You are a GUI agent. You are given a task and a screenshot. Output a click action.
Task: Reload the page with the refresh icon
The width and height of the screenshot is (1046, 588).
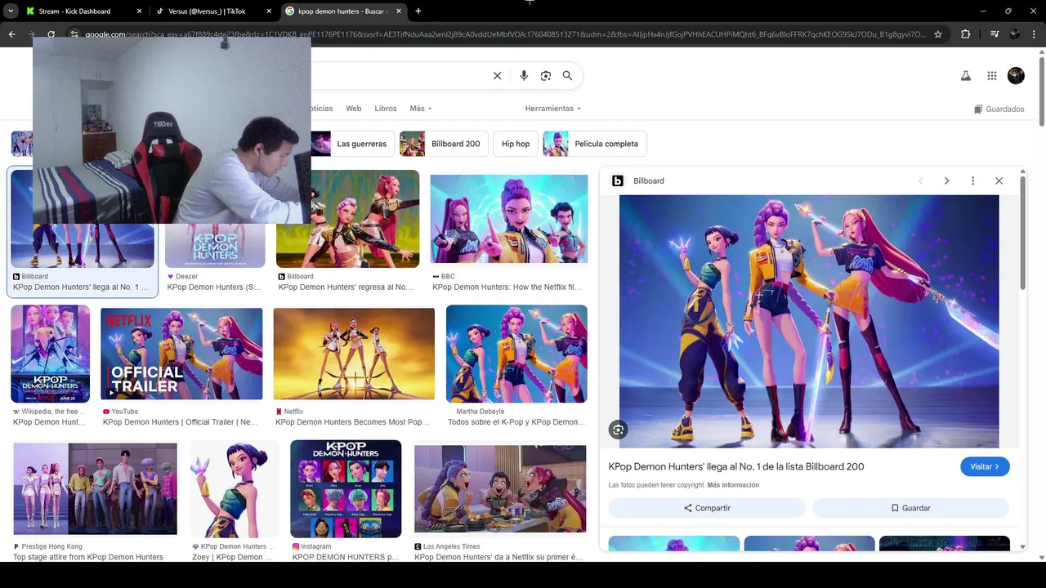pyautogui.click(x=51, y=34)
